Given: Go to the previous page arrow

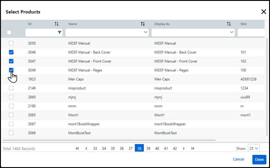Looking at the screenshot, I should (x=86, y=148).
